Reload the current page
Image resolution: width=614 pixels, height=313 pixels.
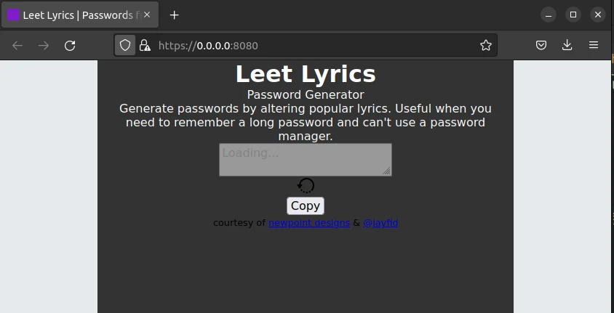pyautogui.click(x=70, y=46)
